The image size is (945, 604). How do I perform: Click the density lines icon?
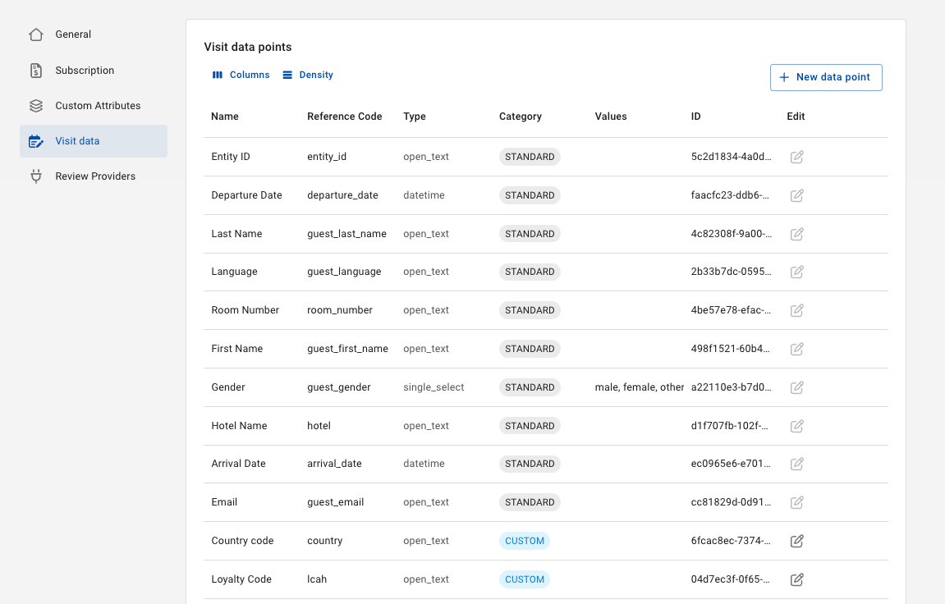[287, 75]
